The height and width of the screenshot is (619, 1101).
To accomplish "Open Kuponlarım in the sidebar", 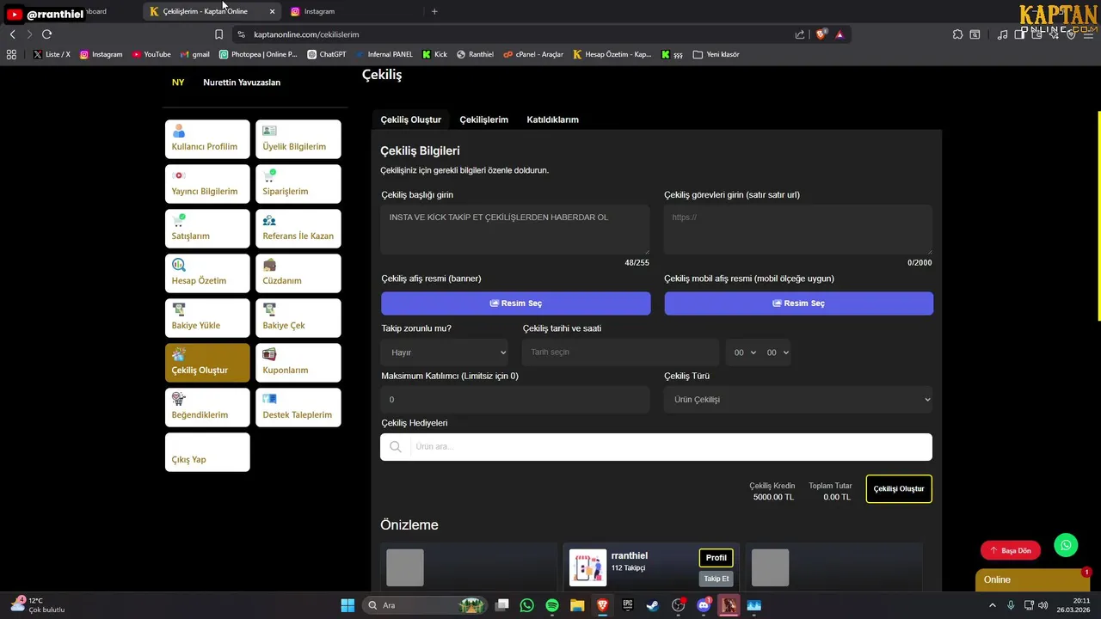I will point(298,363).
